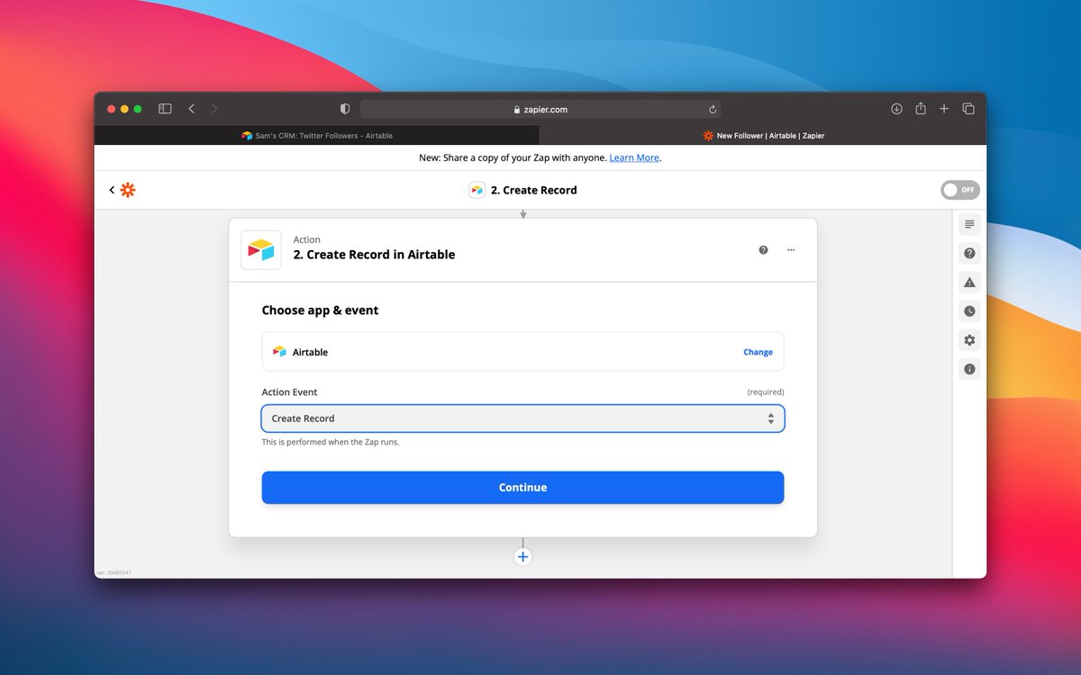The height and width of the screenshot is (675, 1081).
Task: Go back using Zapier's left chevron
Action: click(112, 190)
